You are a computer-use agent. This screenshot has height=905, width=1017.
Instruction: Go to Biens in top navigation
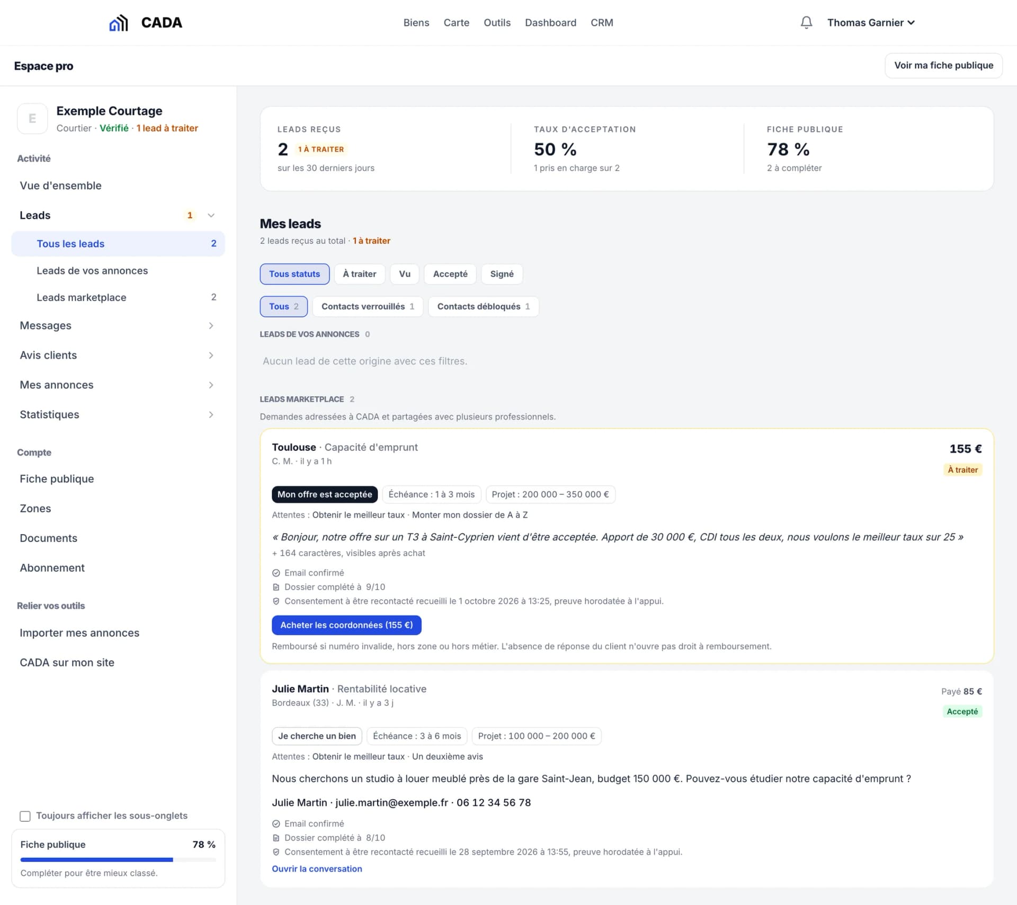click(416, 23)
